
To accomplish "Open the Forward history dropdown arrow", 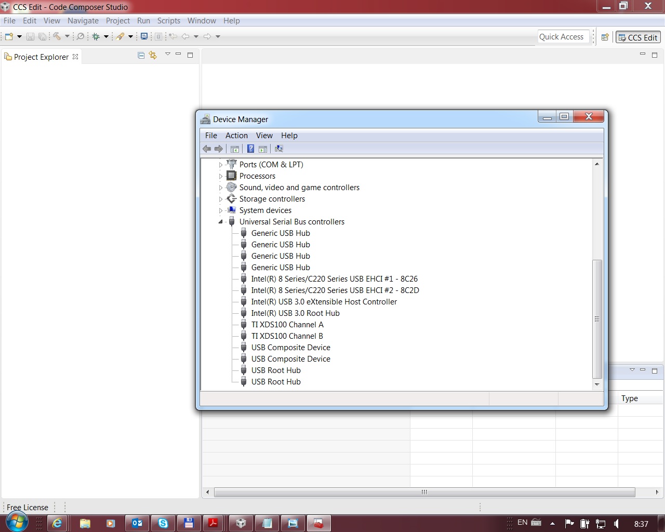I will 218,36.
